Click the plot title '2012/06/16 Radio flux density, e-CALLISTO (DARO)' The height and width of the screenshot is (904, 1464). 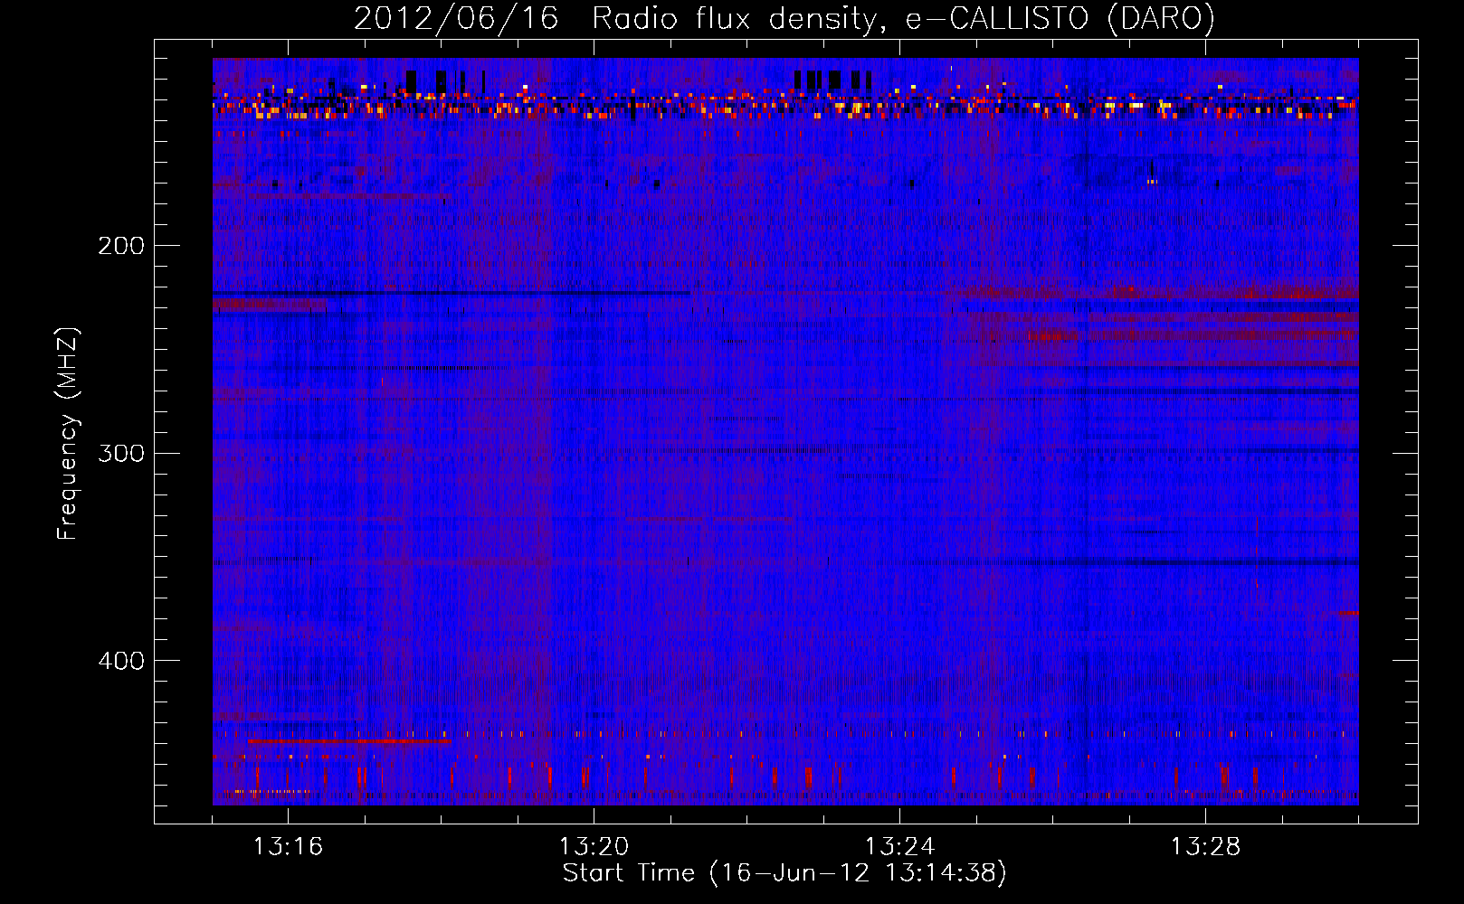click(784, 18)
